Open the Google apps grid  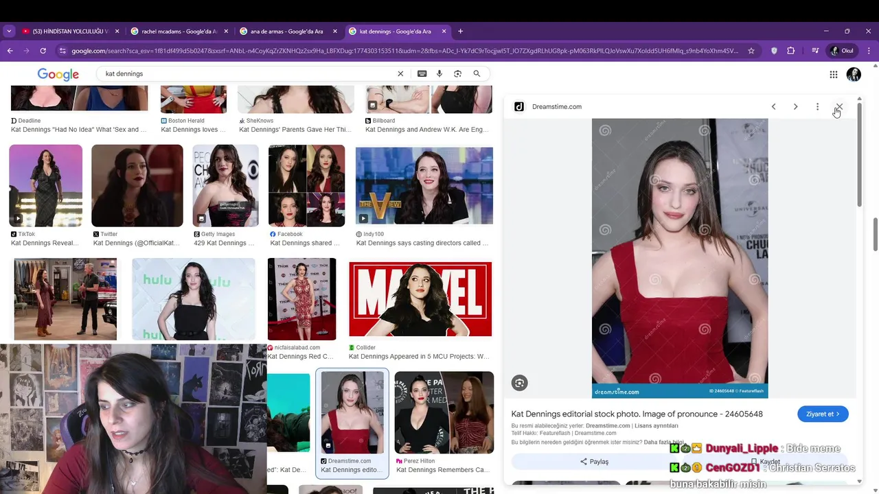point(833,74)
